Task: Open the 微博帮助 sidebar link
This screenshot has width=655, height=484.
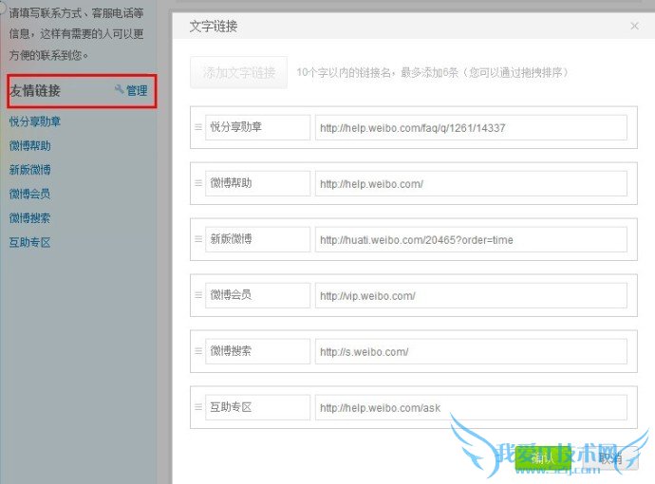Action: click(30, 146)
